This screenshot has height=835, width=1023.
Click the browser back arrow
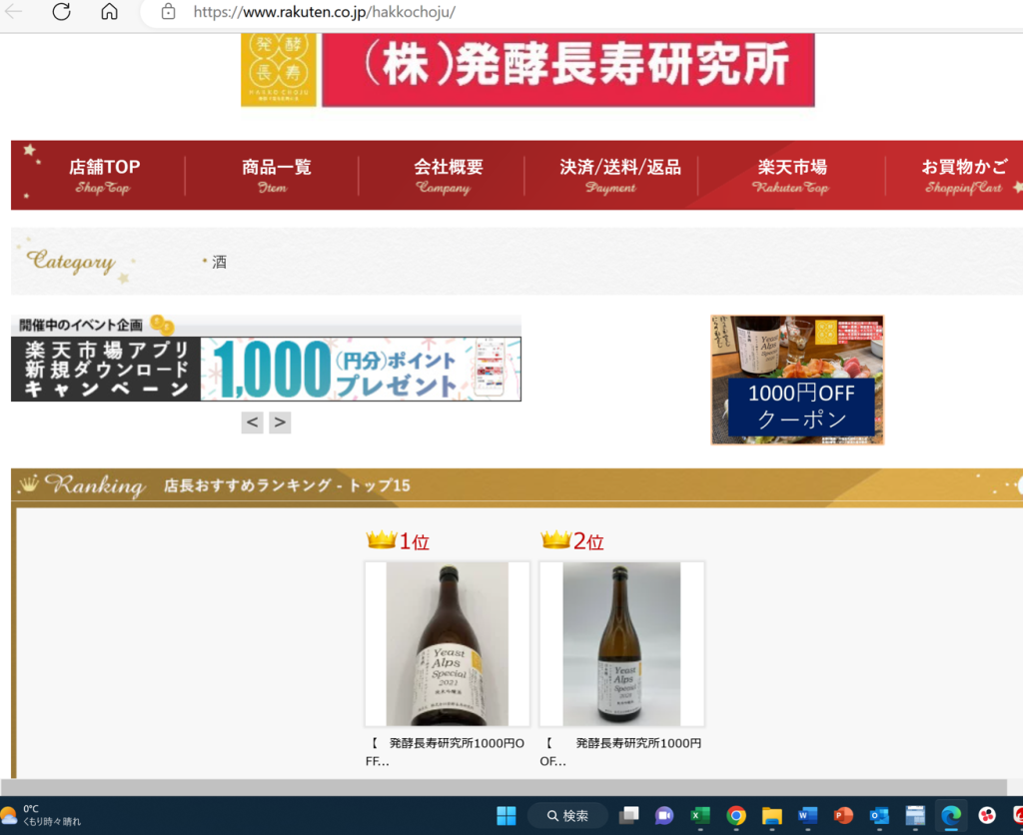tap(14, 11)
